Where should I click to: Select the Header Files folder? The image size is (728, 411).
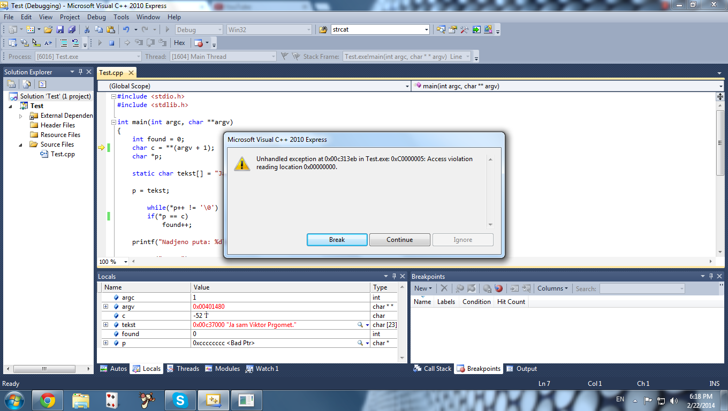point(52,125)
